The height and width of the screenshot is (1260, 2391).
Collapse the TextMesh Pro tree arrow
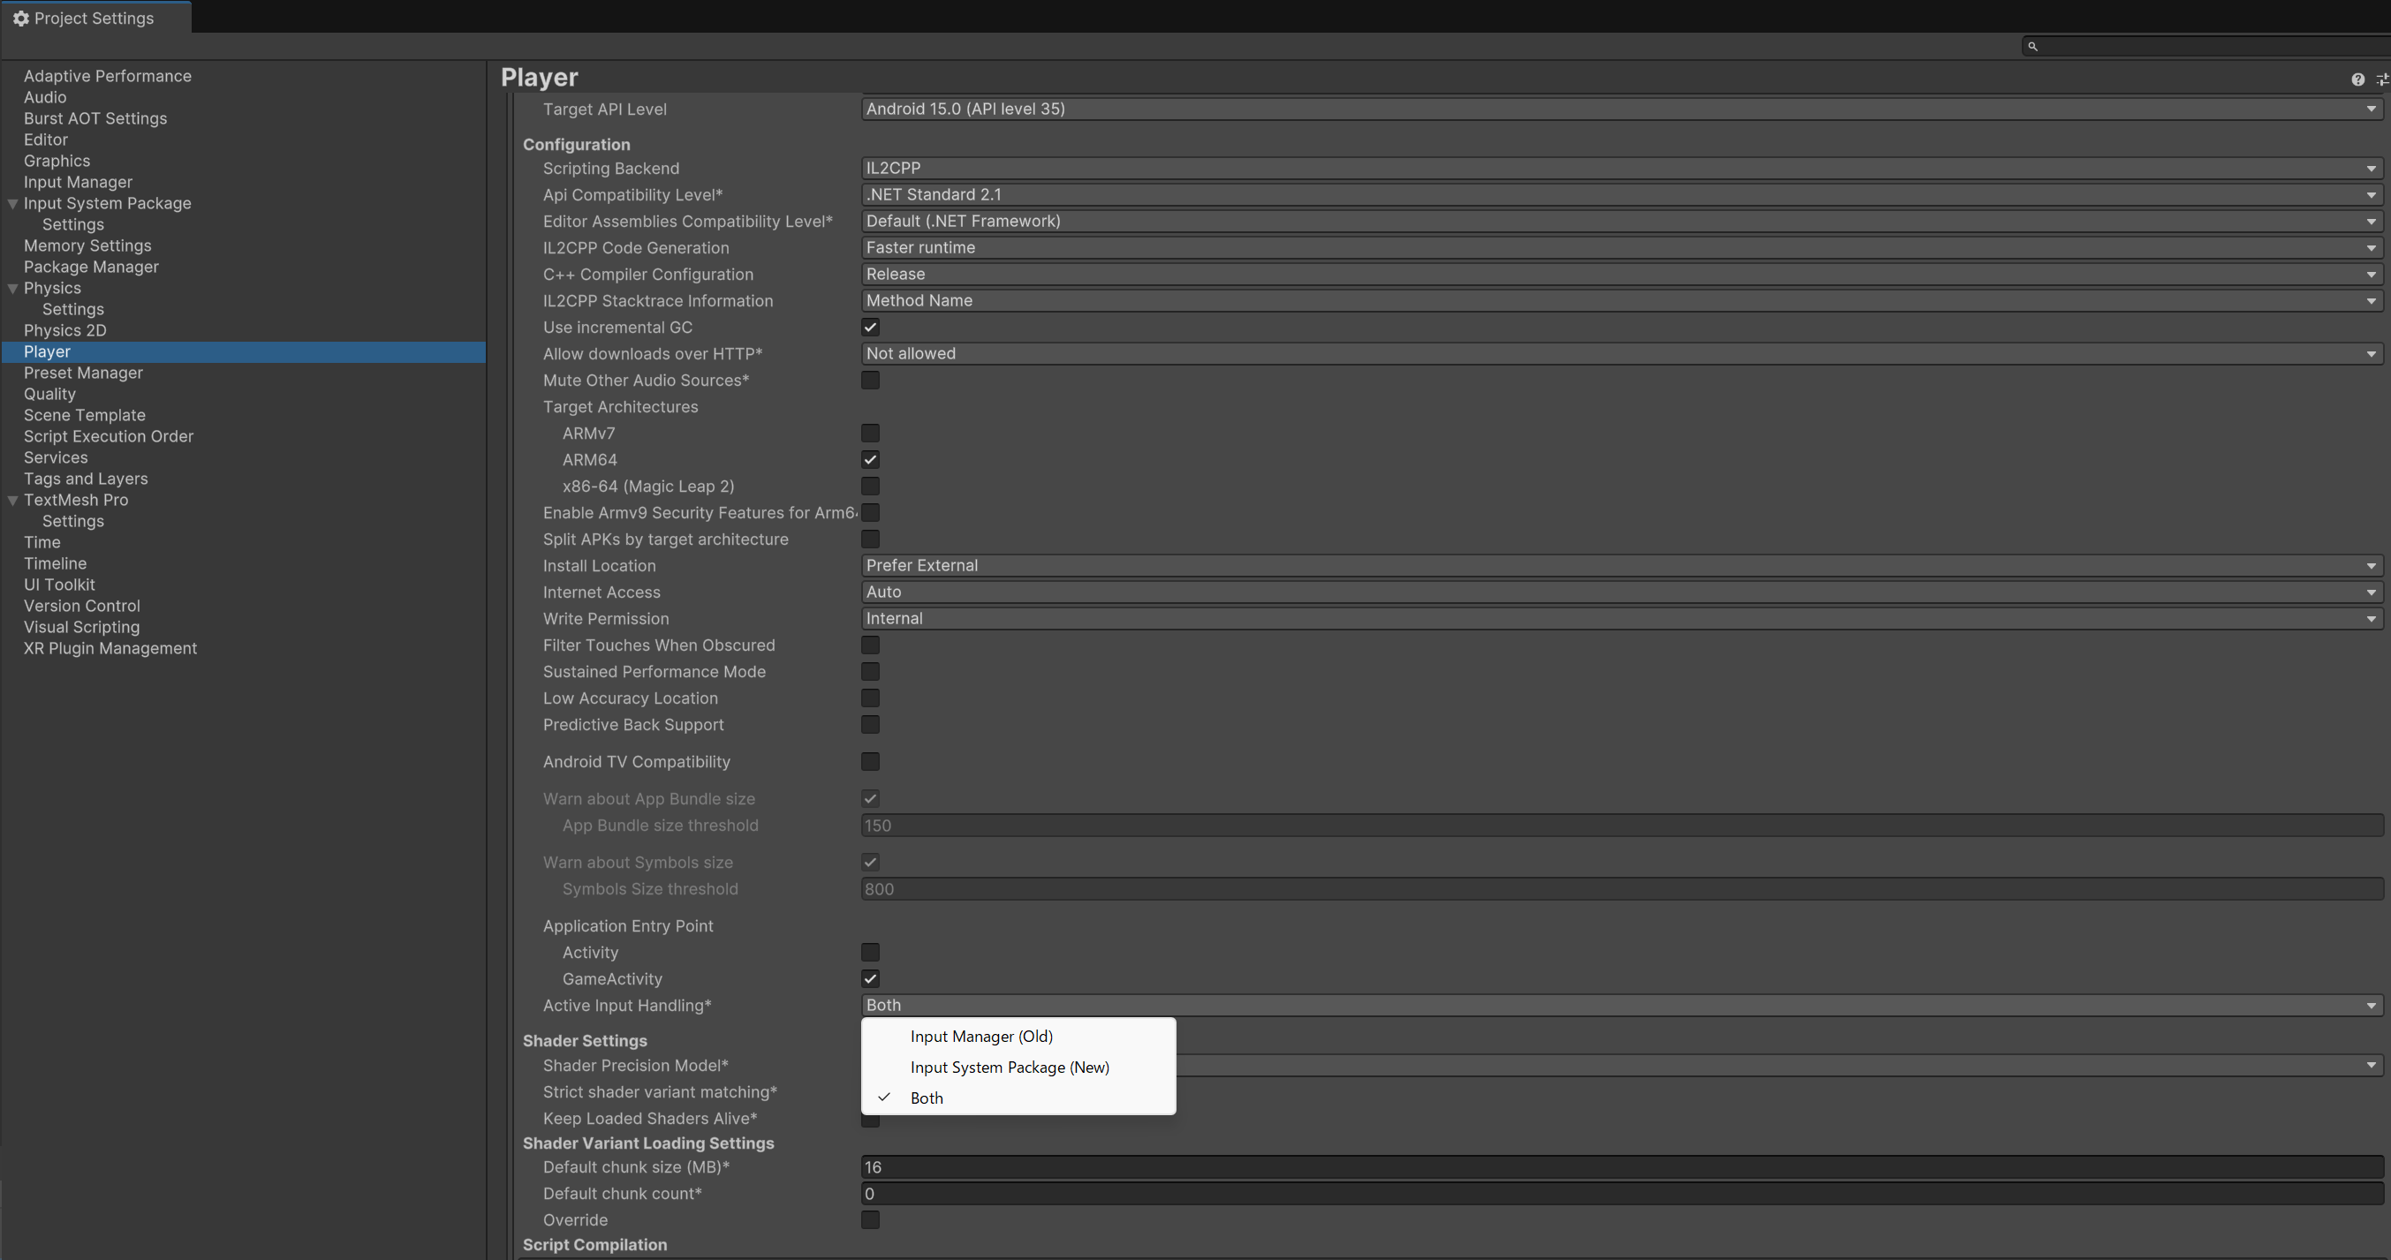click(x=13, y=500)
